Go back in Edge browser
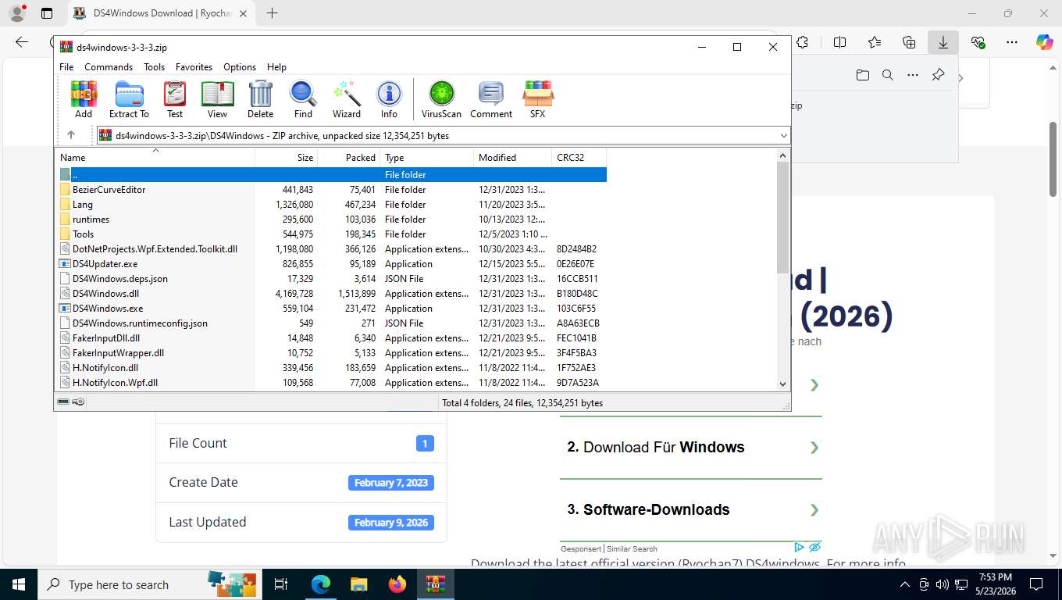This screenshot has height=600, width=1062. point(22,42)
